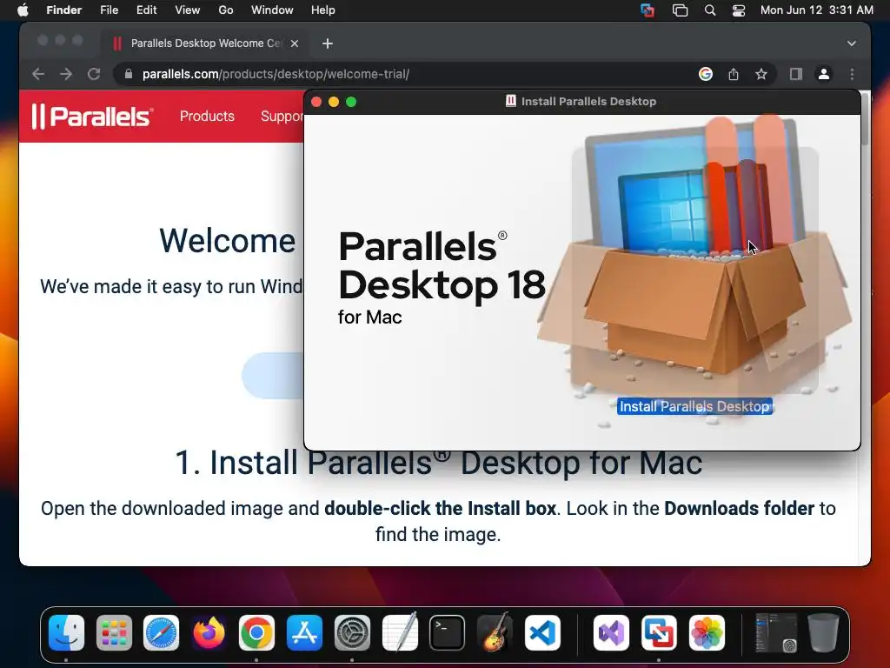The image size is (890, 668).
Task: Open Control Center in menu bar
Action: 739,10
